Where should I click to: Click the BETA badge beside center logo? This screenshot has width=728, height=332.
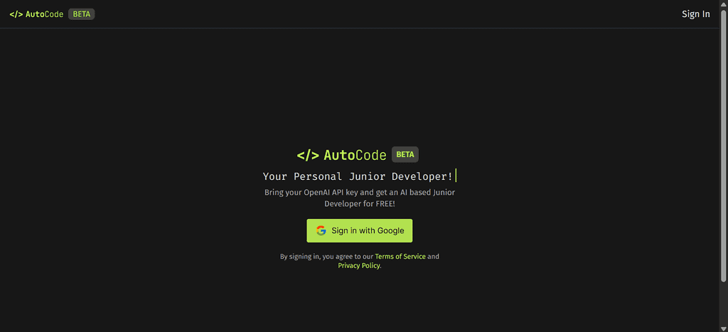point(405,154)
